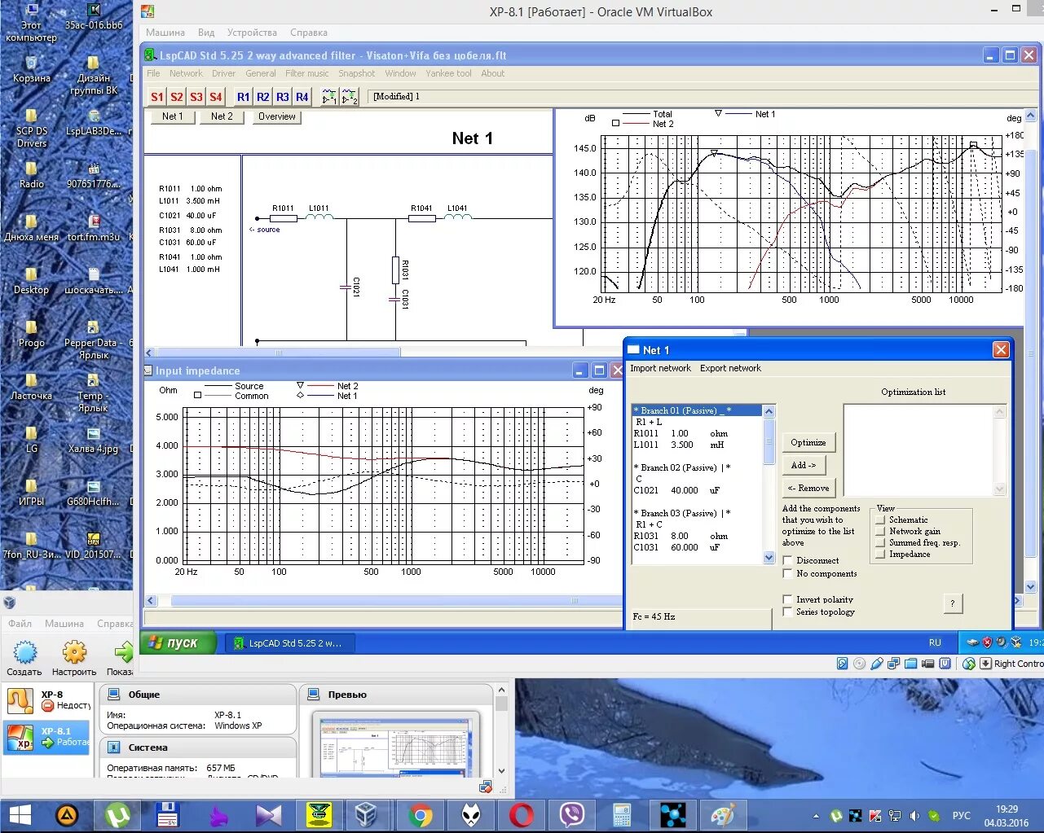Open the Network menu in LspCAD
The image size is (1044, 833).
click(x=186, y=73)
